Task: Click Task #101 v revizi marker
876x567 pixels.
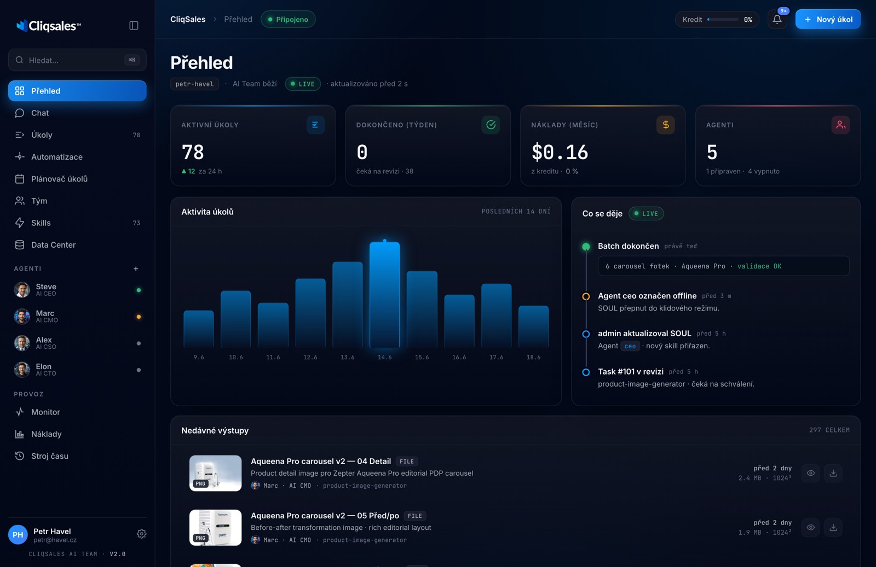Action: click(586, 372)
